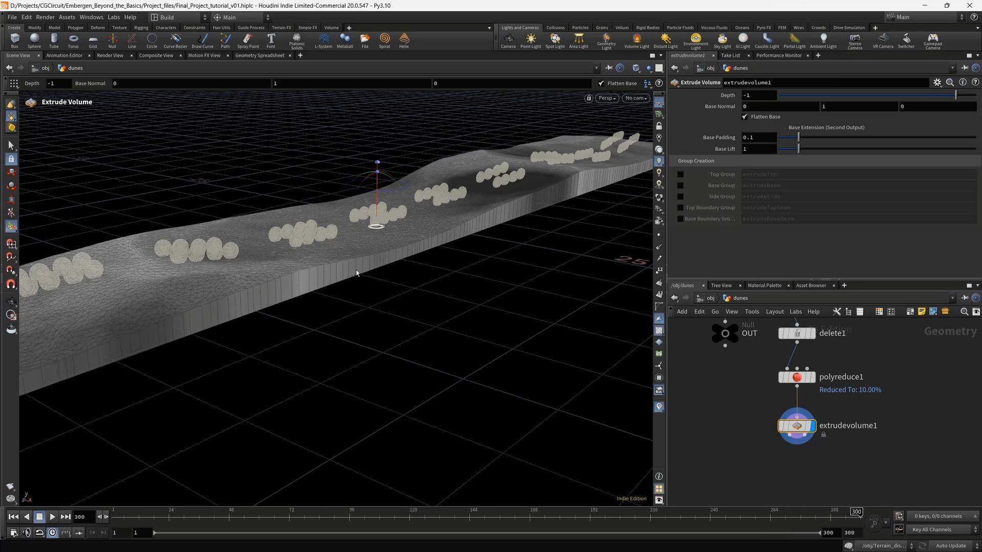Open the No cam camera dropdown
The image size is (982, 552).
pyautogui.click(x=636, y=98)
